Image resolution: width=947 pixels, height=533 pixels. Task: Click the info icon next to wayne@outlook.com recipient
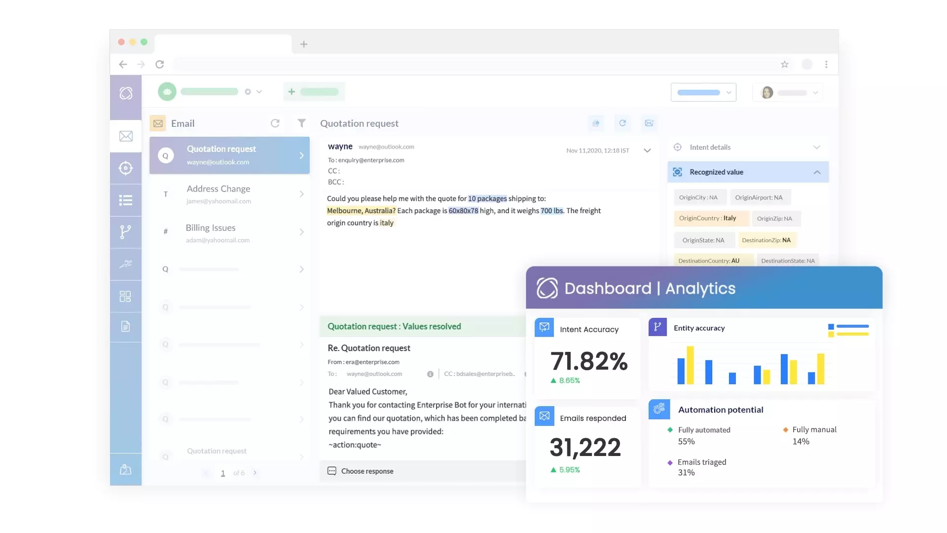click(x=430, y=374)
